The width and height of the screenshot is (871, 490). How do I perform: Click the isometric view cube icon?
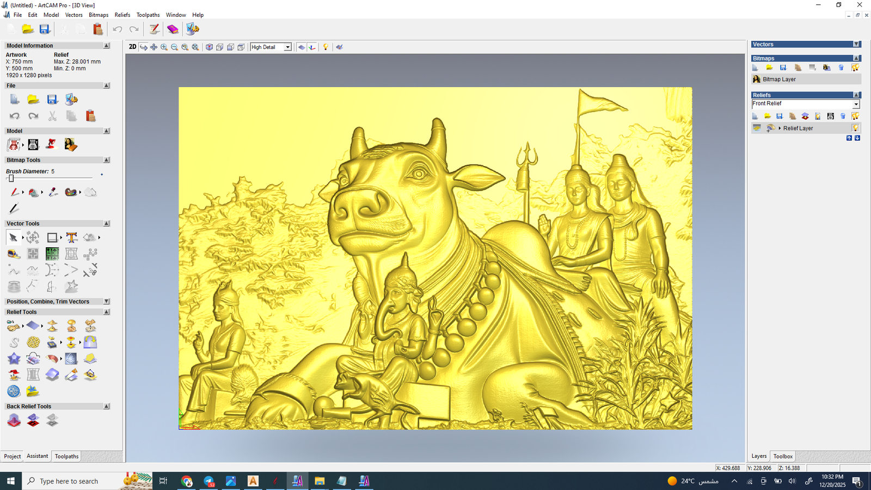209,47
